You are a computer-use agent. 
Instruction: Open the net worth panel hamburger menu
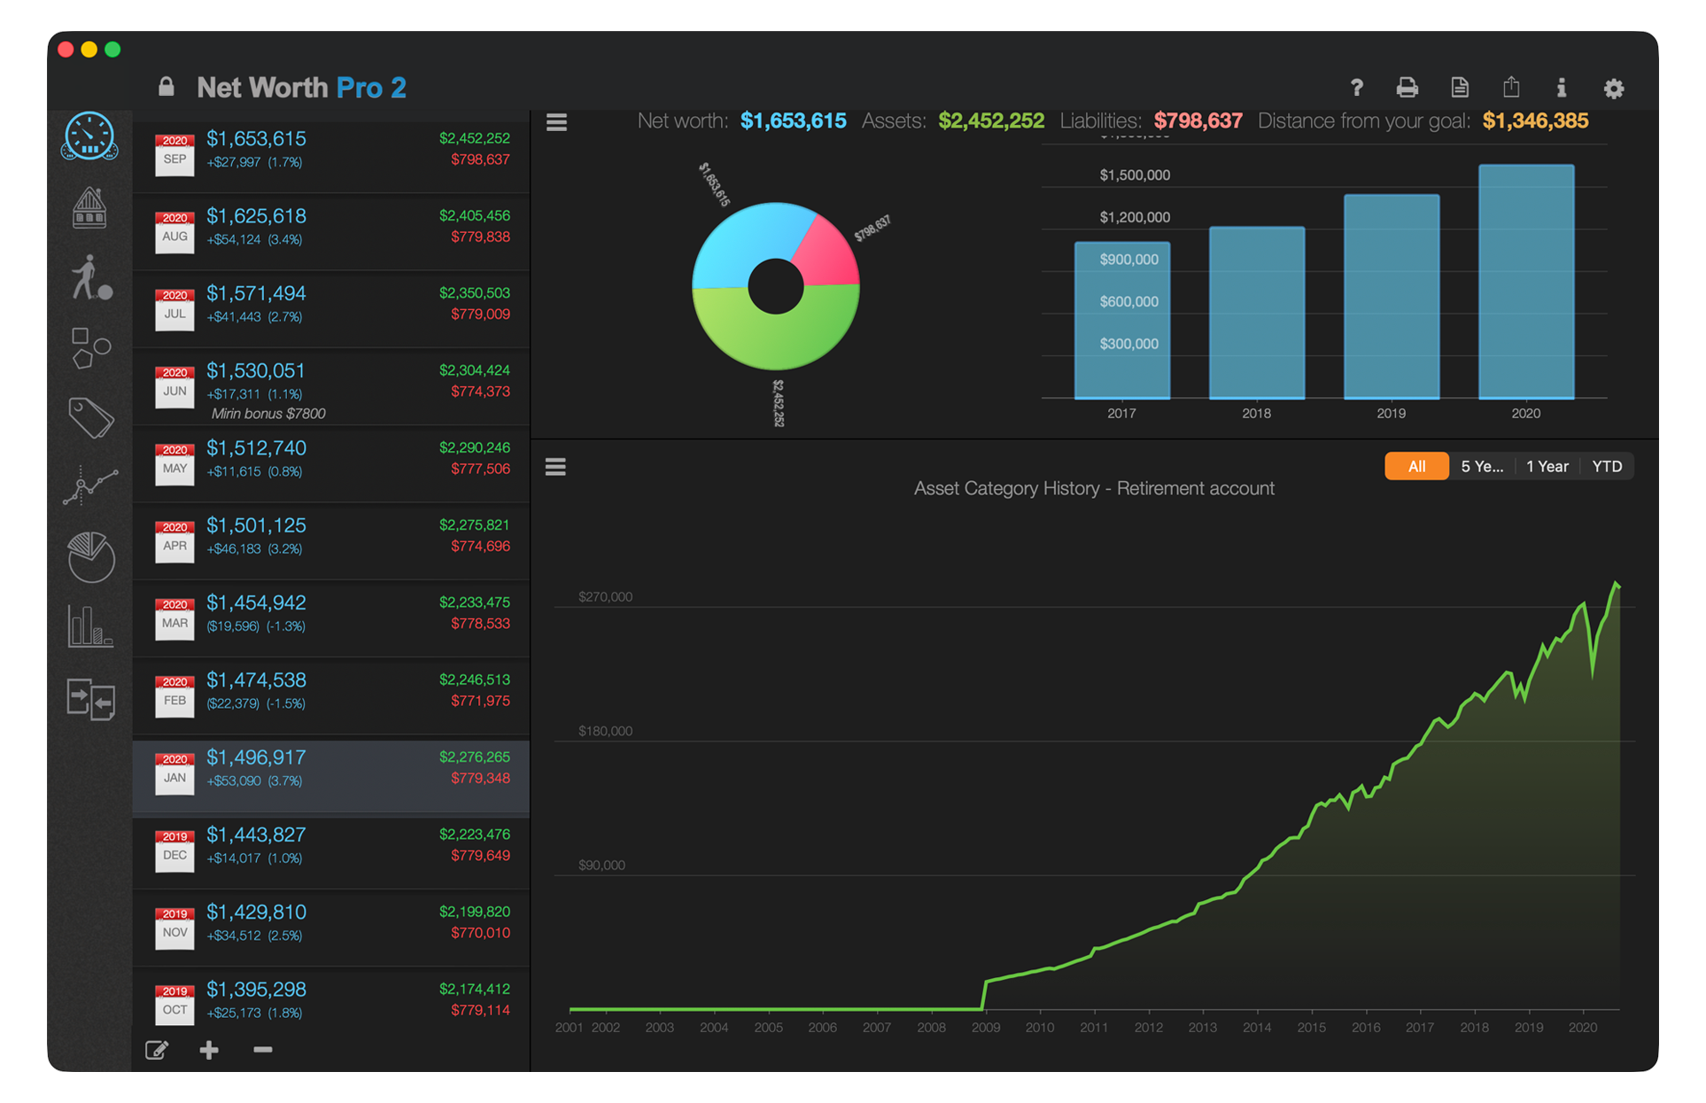[x=556, y=122]
